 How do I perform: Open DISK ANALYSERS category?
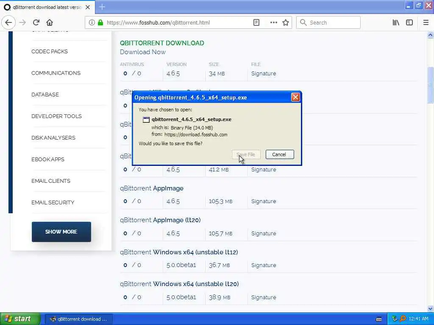click(53, 138)
